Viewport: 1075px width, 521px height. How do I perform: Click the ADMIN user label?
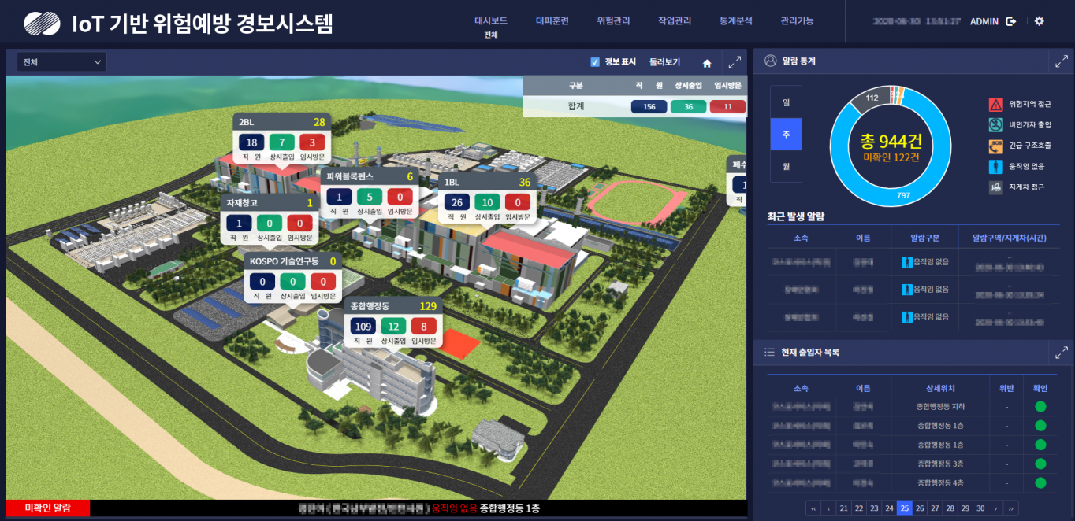(984, 21)
